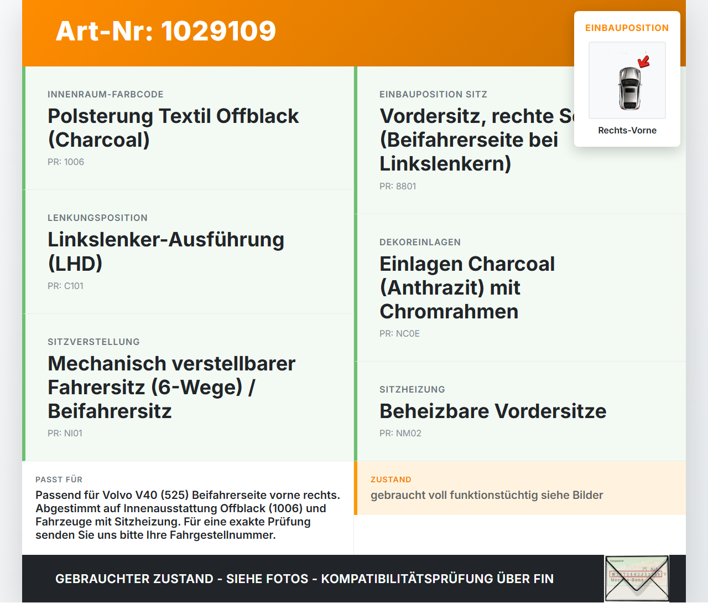Click the EINBAUPOSITION SITZ label
This screenshot has height=603, width=708.
click(434, 95)
